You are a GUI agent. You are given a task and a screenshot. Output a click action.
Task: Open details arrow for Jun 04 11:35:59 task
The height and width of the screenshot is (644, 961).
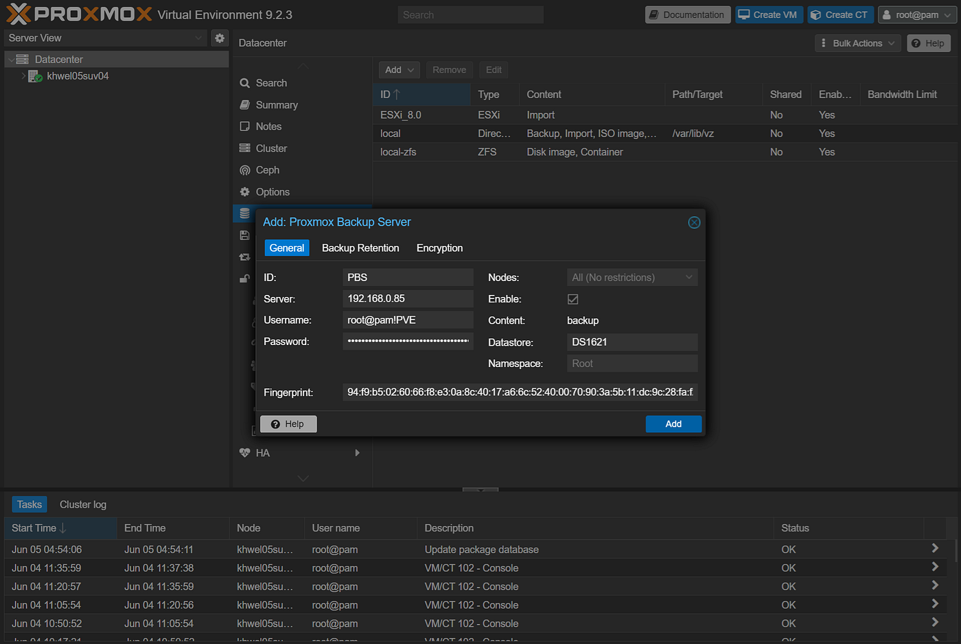point(935,567)
